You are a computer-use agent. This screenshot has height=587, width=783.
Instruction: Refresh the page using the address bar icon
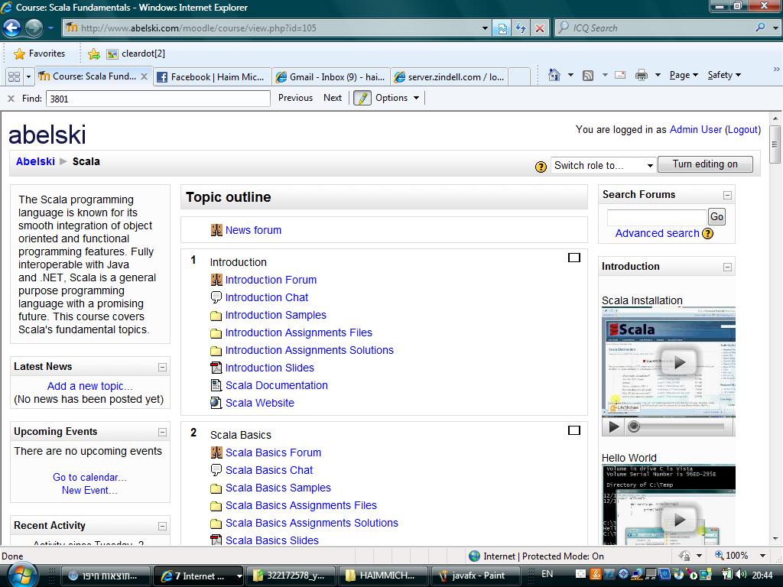(521, 28)
